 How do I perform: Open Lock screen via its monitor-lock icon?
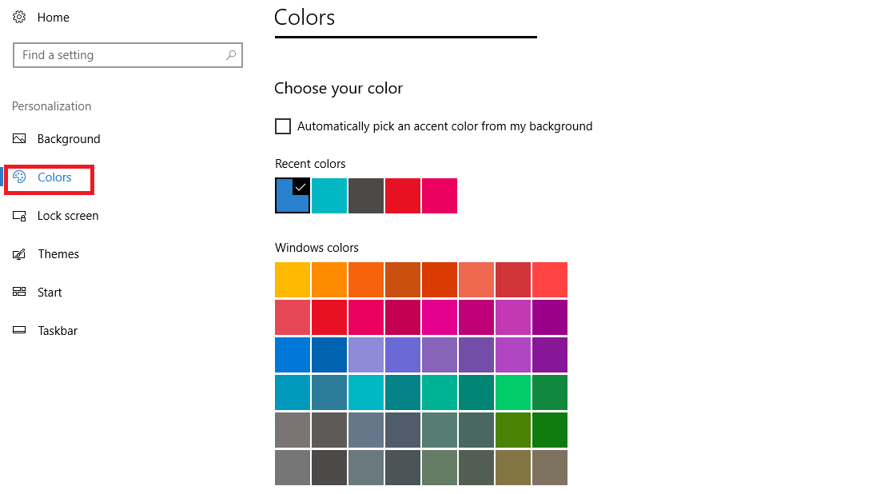(x=19, y=216)
